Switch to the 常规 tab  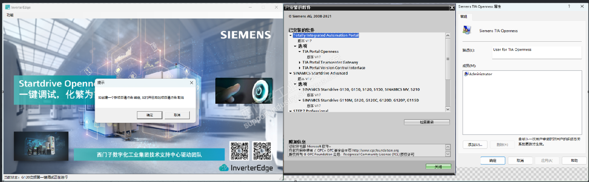[x=463, y=17]
